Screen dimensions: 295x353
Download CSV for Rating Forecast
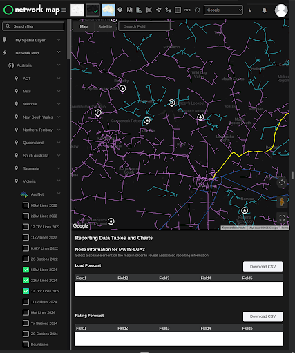pos(263,316)
